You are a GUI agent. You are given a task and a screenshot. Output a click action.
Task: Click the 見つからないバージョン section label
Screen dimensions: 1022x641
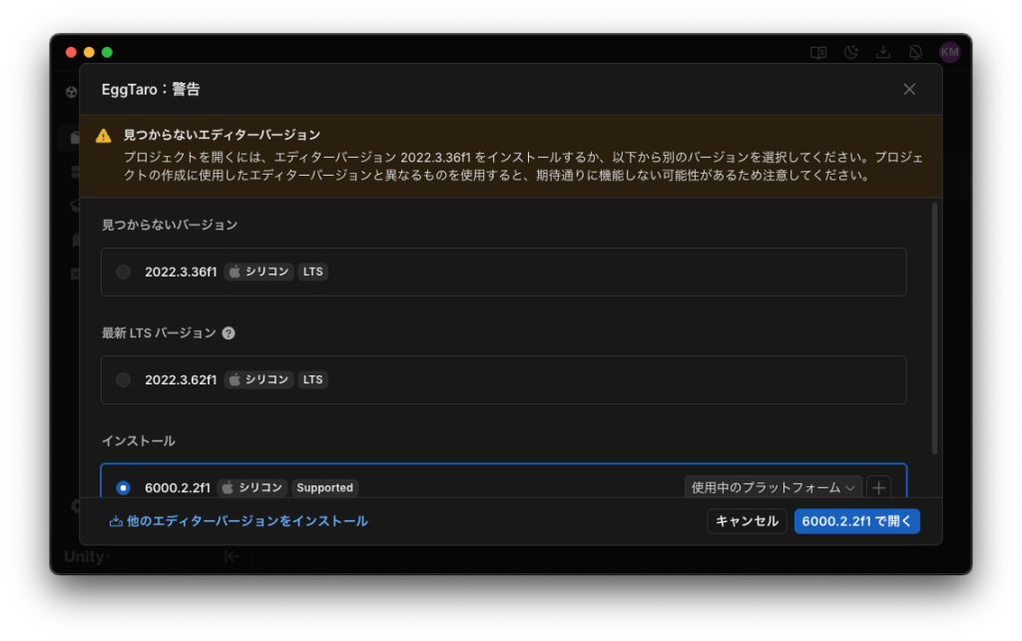click(x=170, y=225)
